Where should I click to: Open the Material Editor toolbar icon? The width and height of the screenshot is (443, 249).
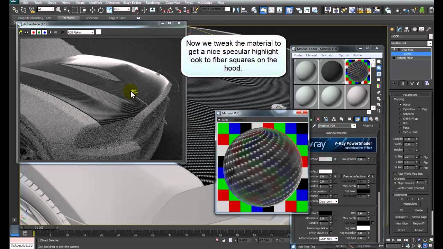point(289,10)
